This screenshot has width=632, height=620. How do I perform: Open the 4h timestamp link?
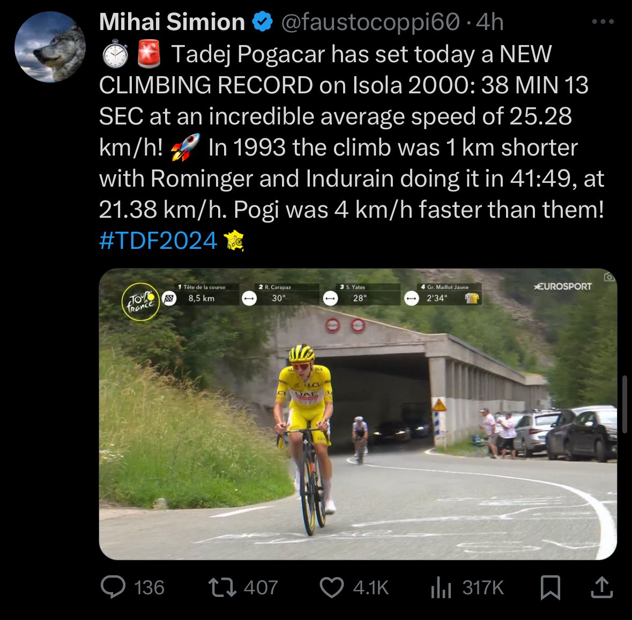coord(490,22)
